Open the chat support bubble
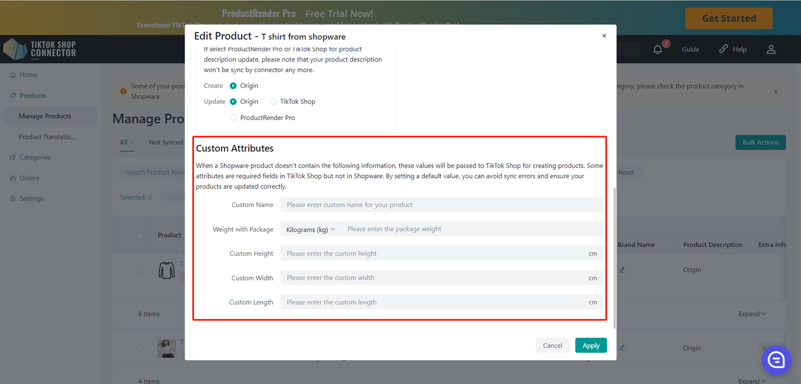This screenshot has height=384, width=801. pos(777,360)
